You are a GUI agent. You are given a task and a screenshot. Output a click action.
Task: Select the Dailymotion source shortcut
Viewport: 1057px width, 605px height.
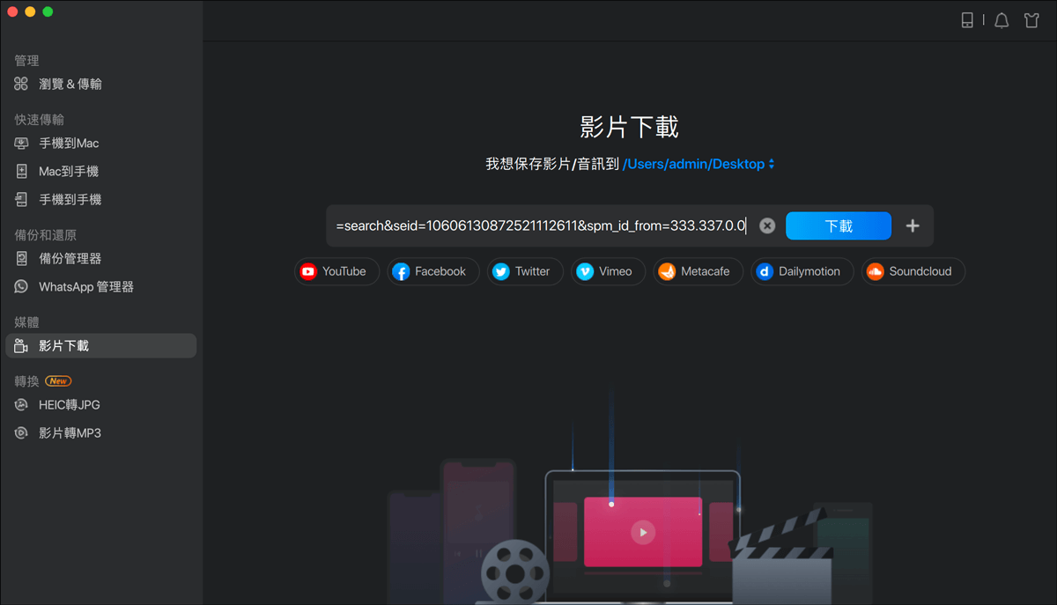[x=802, y=271]
